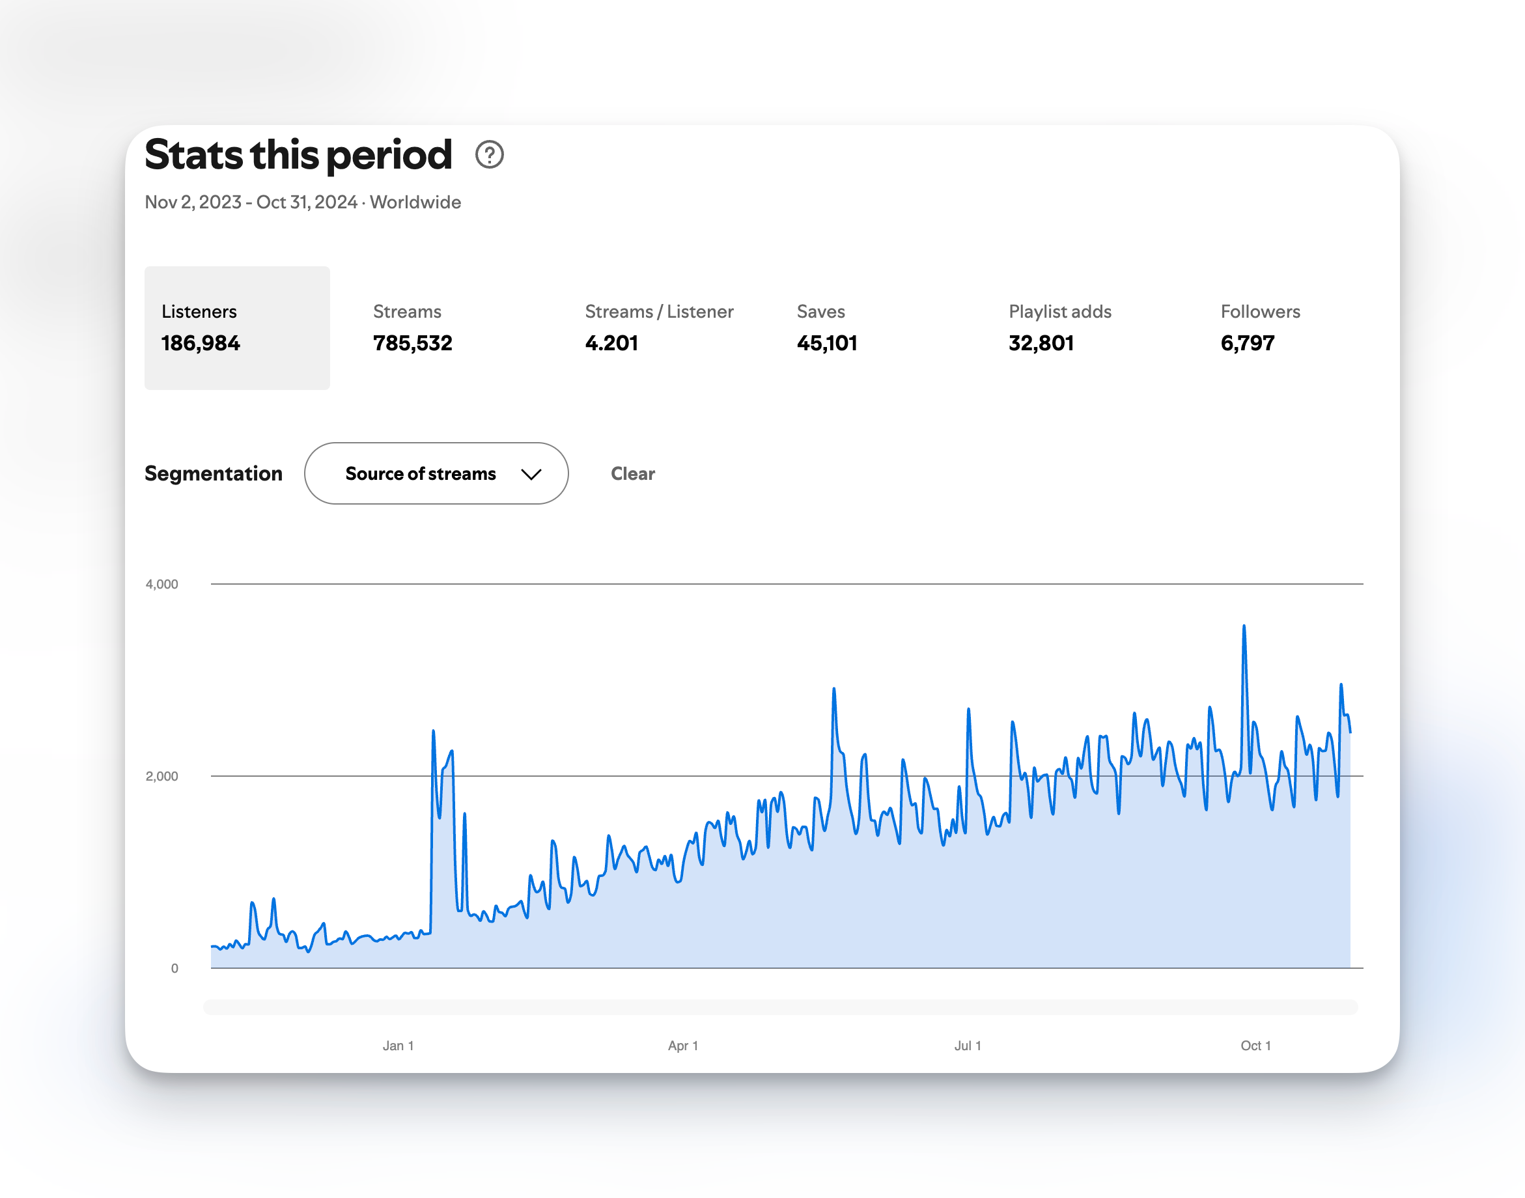Switch to the Streams metric tab
This screenshot has width=1525, height=1198.
[413, 327]
